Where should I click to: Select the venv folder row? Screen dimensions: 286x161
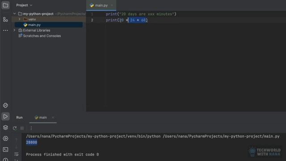[x=49, y=19]
